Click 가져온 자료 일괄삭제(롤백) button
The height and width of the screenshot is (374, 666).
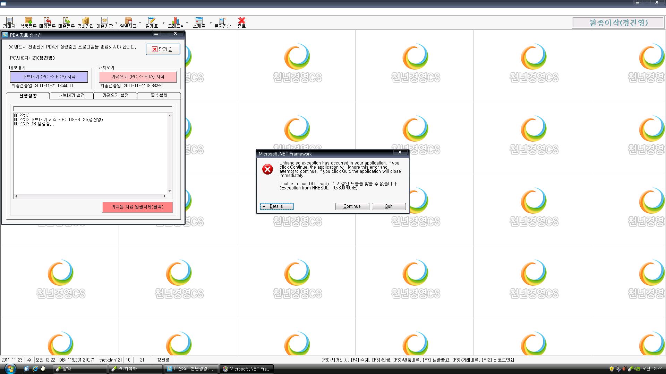(x=137, y=207)
